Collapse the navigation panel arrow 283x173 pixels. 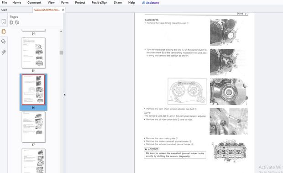pos(64,94)
